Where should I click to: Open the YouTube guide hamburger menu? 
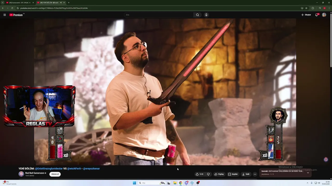(5, 15)
